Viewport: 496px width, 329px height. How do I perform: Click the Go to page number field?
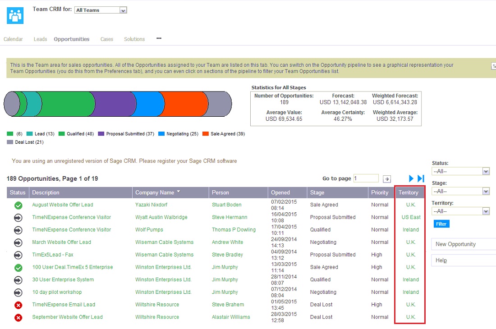point(366,178)
